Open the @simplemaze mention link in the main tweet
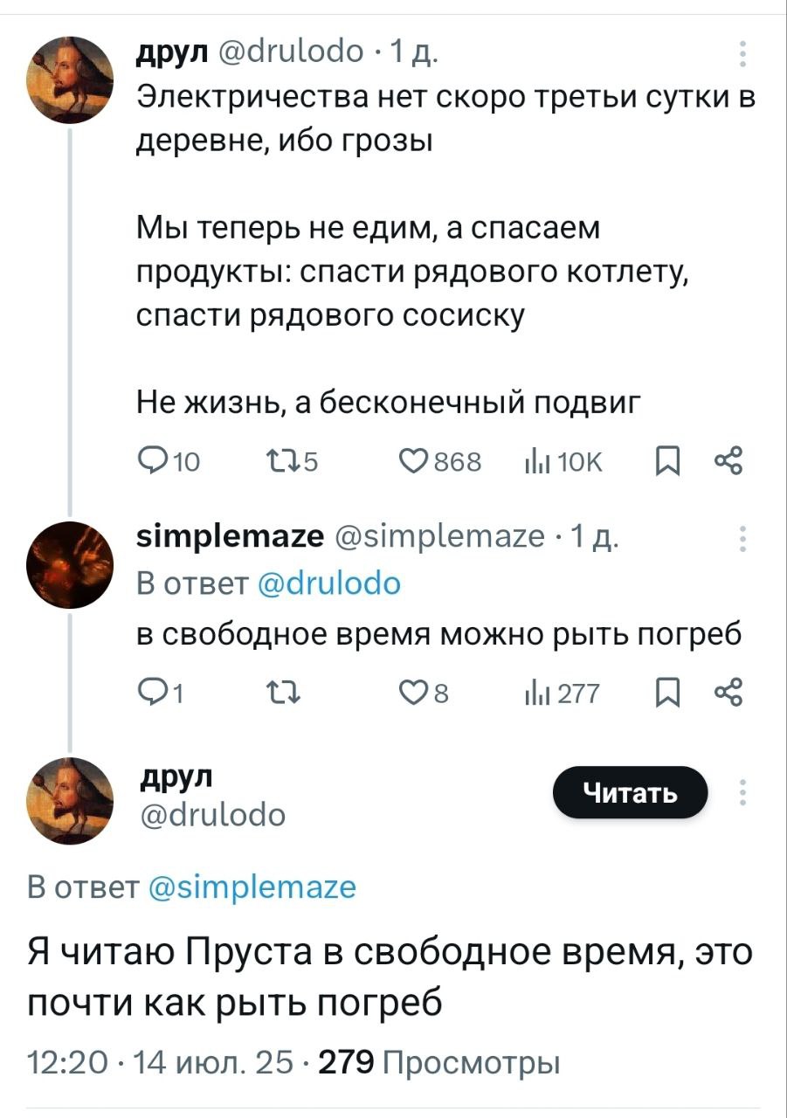Viewport: 787px width, 1118px height. coord(252,887)
